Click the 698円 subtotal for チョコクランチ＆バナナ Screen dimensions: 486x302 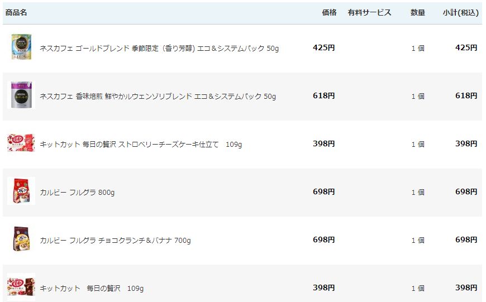(466, 240)
